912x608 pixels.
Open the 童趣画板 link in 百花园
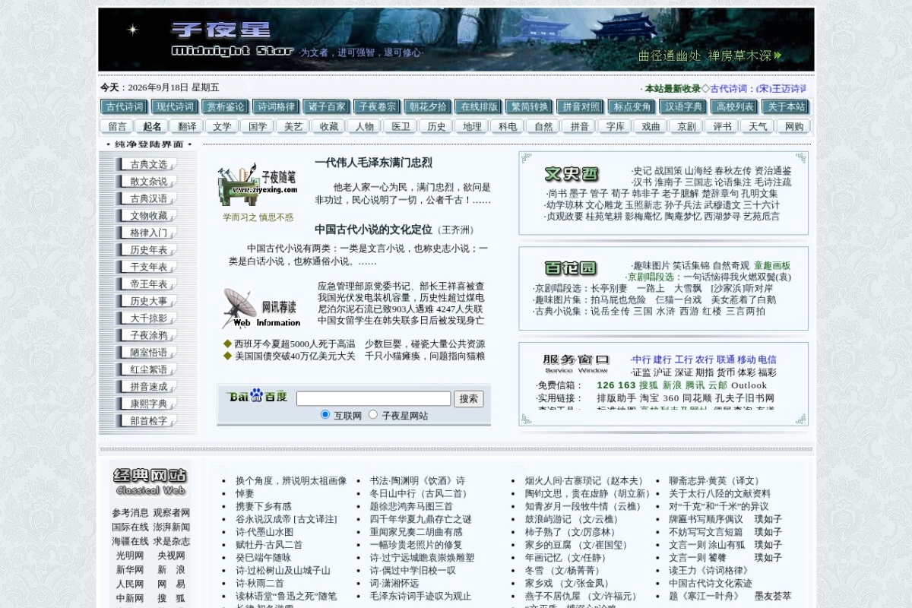tap(772, 266)
